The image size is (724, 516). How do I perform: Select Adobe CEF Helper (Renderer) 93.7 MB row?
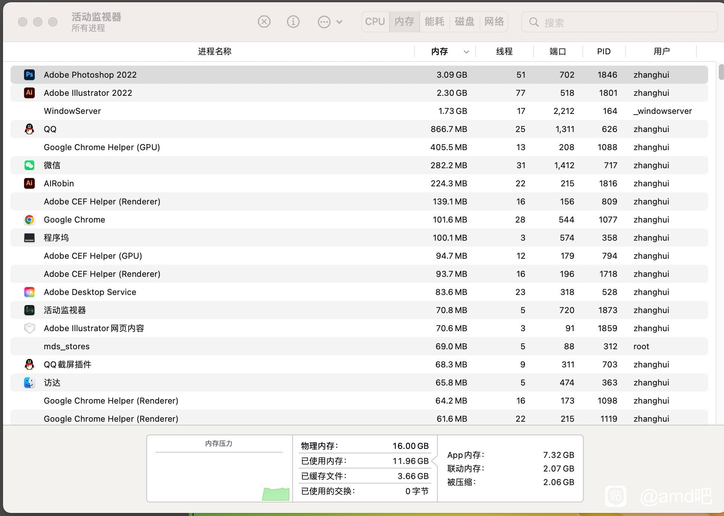point(359,274)
